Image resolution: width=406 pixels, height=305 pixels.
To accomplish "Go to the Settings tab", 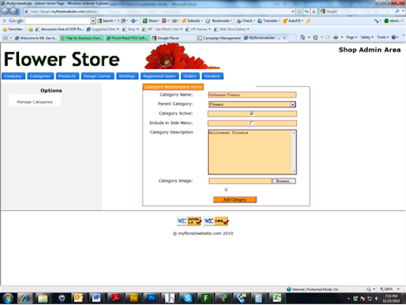I will (x=127, y=76).
